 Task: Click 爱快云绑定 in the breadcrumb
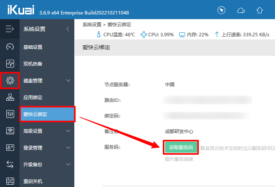[x=119, y=25]
